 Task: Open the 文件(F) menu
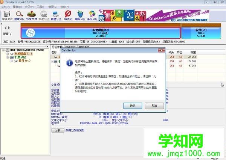tap(6, 7)
